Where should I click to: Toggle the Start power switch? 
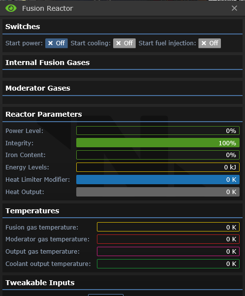tap(57, 43)
